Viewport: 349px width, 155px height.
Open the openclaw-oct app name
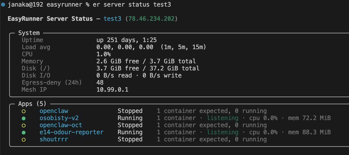coord(61,125)
